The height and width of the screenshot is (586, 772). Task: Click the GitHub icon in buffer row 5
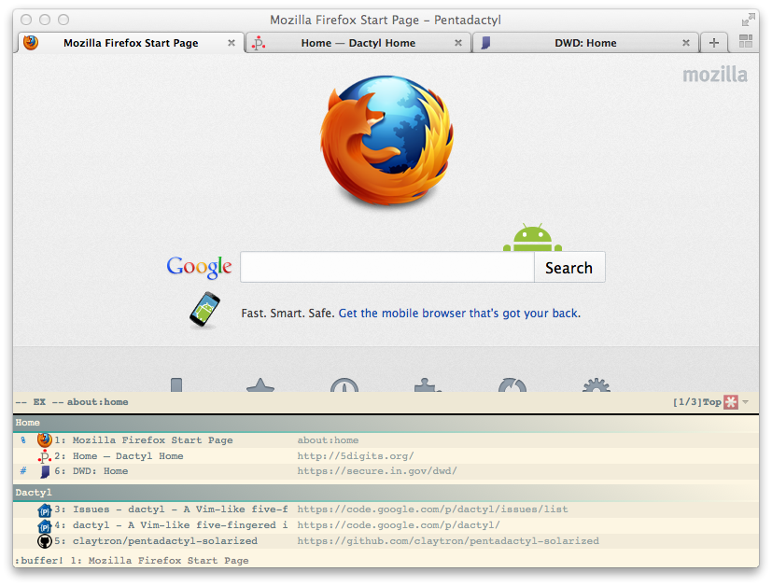[x=45, y=541]
